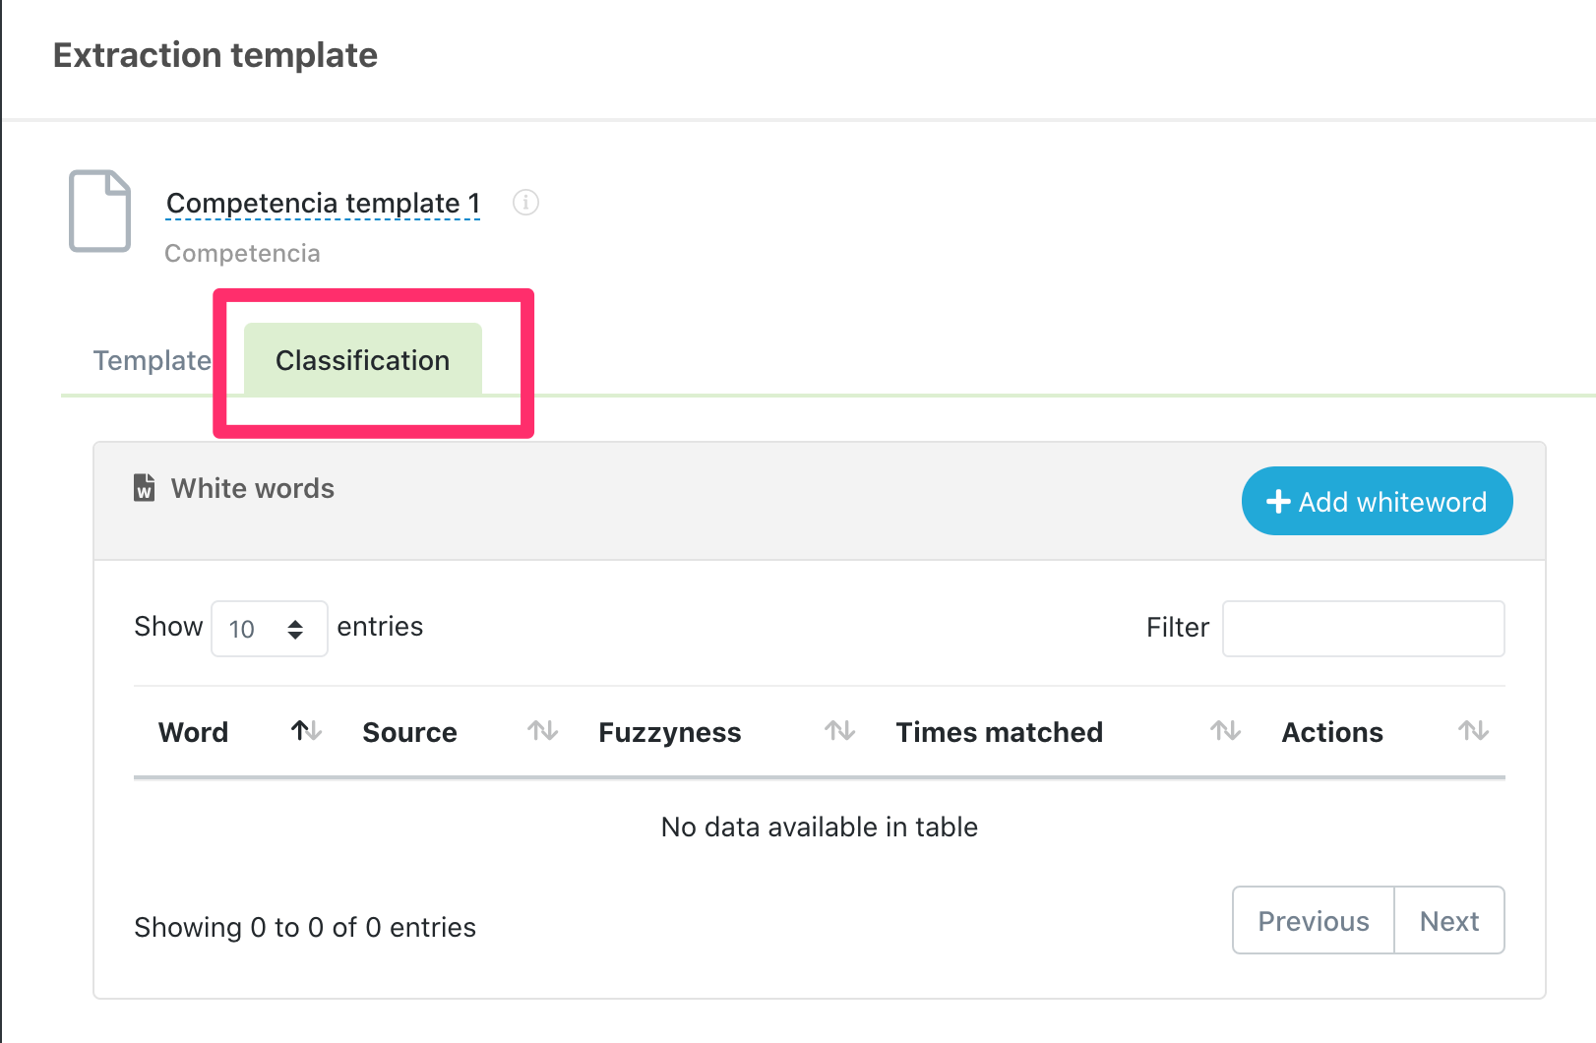Sort table by Word column arrows
Image resolution: width=1596 pixels, height=1043 pixels.
(306, 731)
